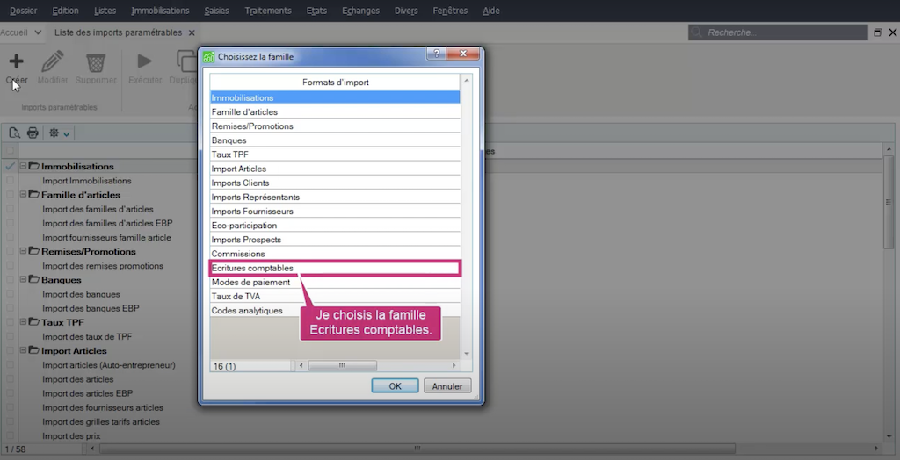Image resolution: width=900 pixels, height=460 pixels.
Task: Switch to the Accueil tab
Action: (14, 32)
